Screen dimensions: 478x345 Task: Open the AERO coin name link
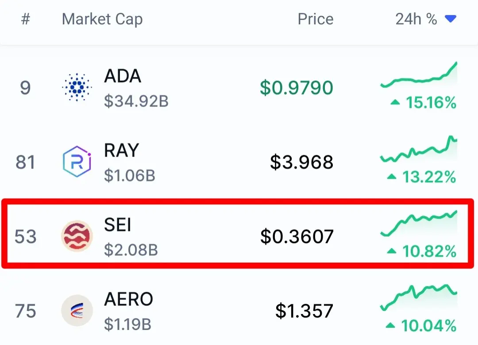point(128,299)
